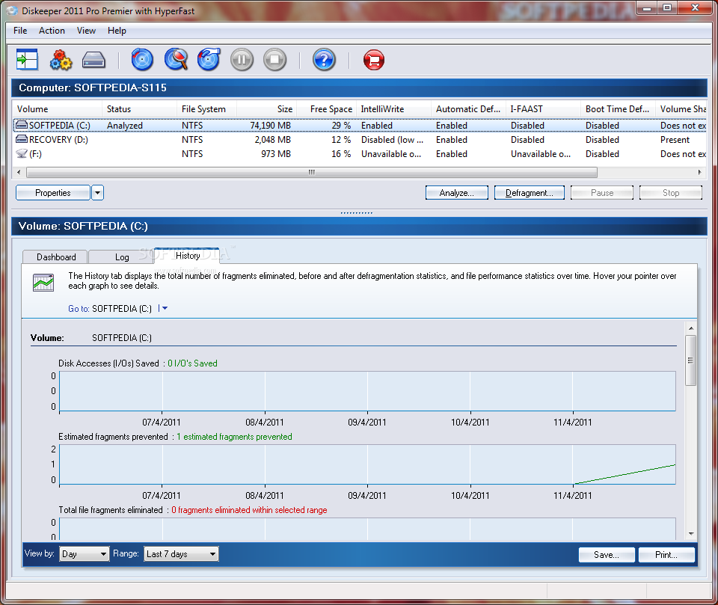
Task: Click the Disabled (low ... IntelliWrite cell
Action: pos(392,140)
